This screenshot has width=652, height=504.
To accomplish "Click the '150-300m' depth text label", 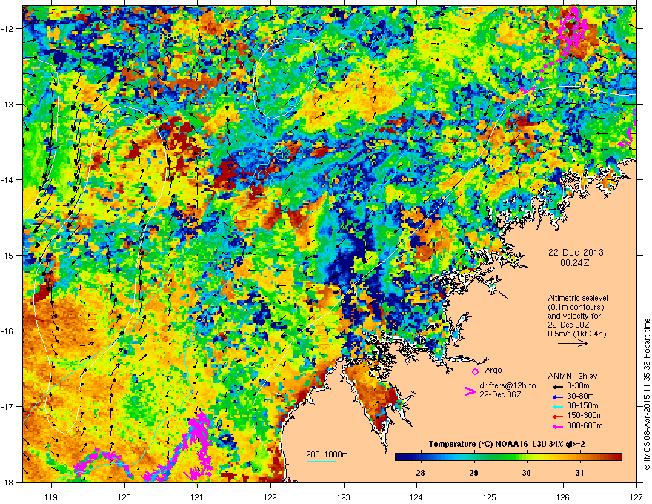I will pyautogui.click(x=585, y=416).
